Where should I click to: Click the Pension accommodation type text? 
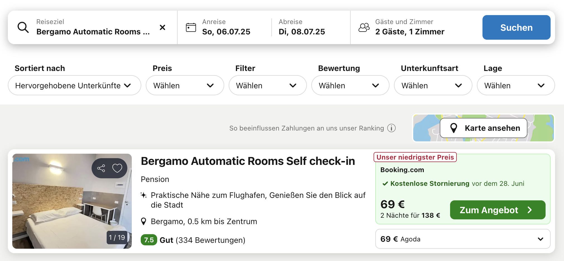pyautogui.click(x=155, y=179)
